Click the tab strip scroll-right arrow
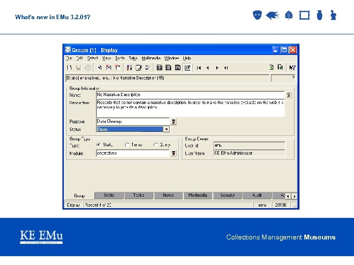Screen dimensions: 354x265 (295, 196)
